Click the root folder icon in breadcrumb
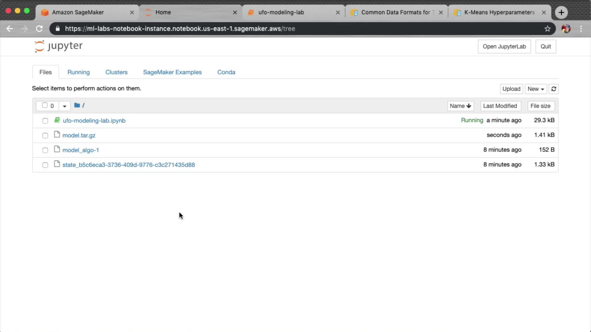 (x=77, y=105)
